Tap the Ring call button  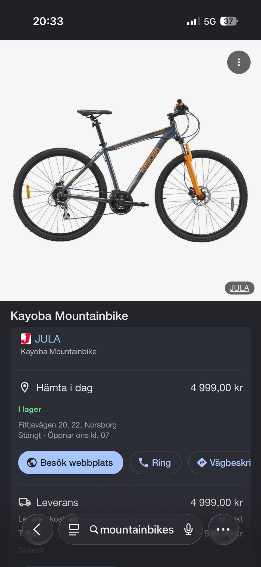156,463
